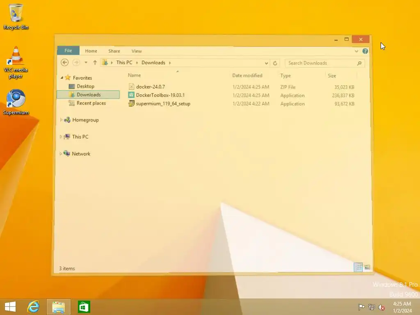Collapse the Favorites tree node
Viewport: 420px width, 315px height.
coord(62,78)
